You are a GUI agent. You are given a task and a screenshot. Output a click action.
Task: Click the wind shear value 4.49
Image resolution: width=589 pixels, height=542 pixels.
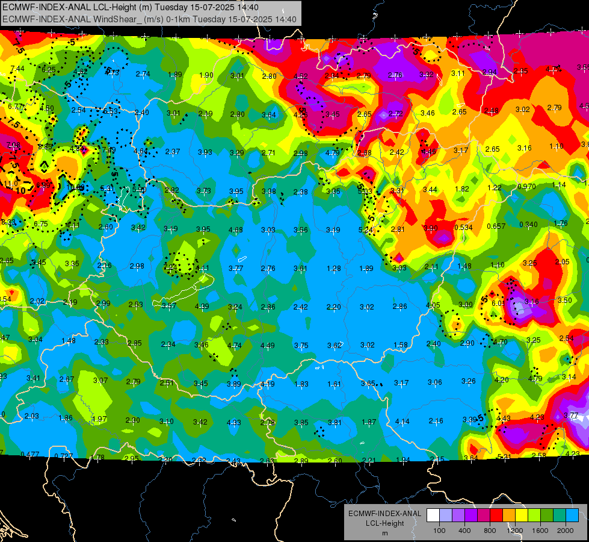(268, 346)
